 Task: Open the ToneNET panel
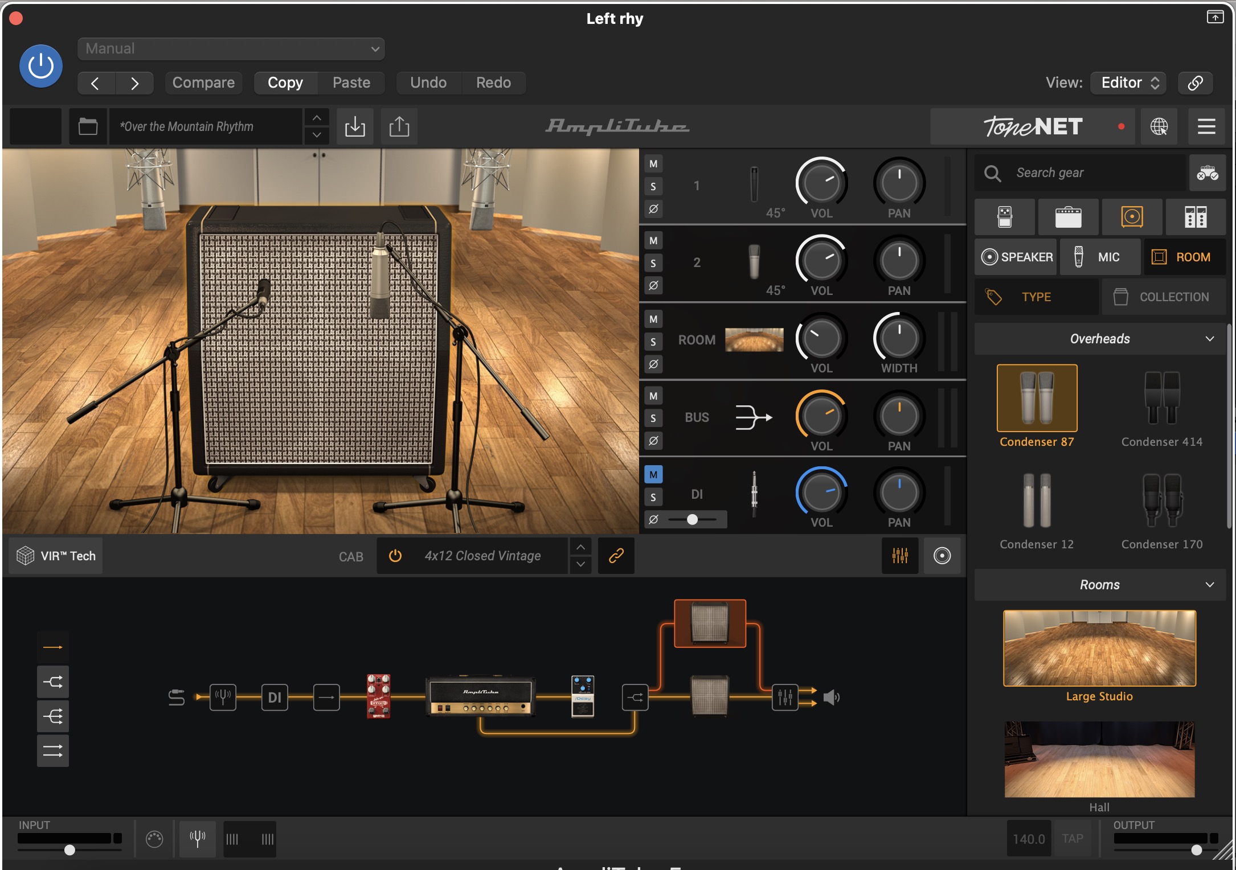coord(1032,126)
